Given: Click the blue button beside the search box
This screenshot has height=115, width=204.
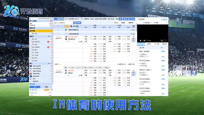Looking at the screenshot, I should tap(79, 23).
